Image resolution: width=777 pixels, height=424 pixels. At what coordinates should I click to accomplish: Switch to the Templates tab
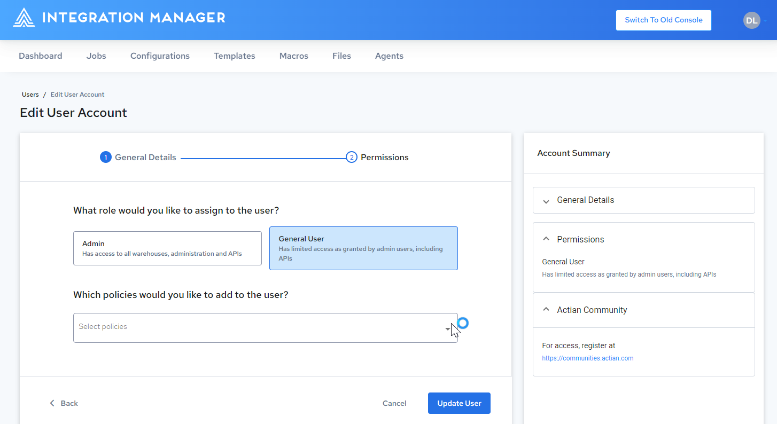(235, 56)
